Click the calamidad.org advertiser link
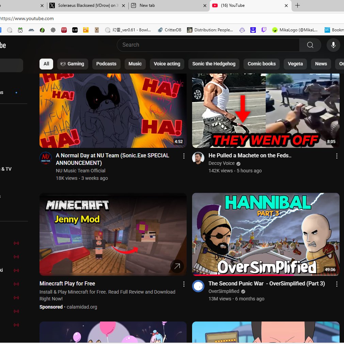Image resolution: width=344 pixels, height=344 pixels. 82,307
